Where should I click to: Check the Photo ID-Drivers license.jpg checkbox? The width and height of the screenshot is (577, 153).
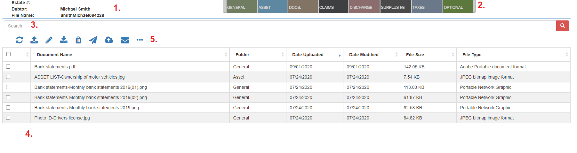tap(8, 118)
